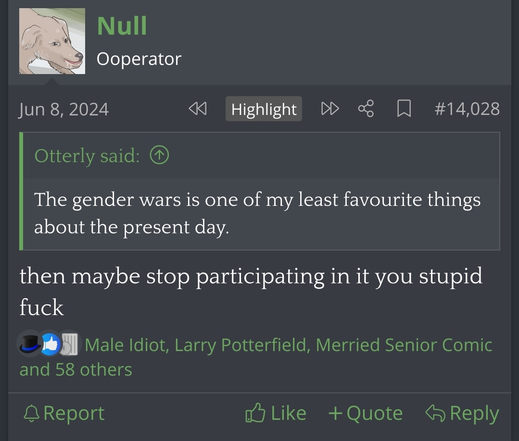Reply to Null's post
Image resolution: width=519 pixels, height=441 pixels.
pyautogui.click(x=462, y=413)
